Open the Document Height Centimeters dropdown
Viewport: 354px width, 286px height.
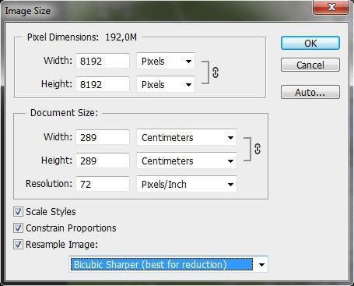[x=187, y=161]
